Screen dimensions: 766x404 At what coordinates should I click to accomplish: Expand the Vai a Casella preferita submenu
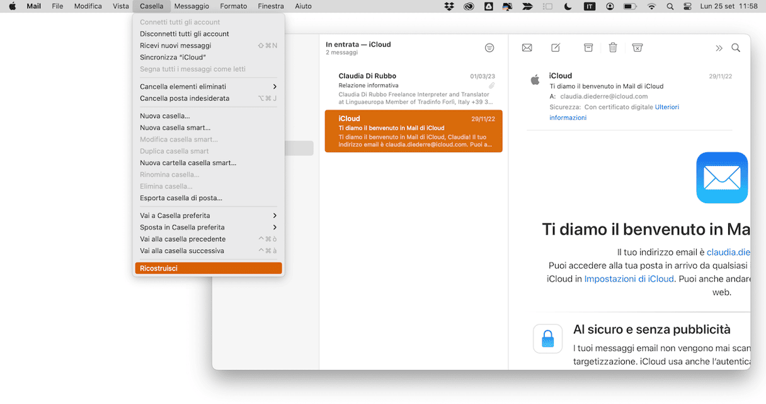(x=209, y=216)
